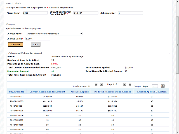Viewport: 179px width, 134px height.
Task: Go to the previous page of records
Action: tap(101, 84)
